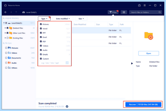This screenshot has height=111, width=166.
Task: Toggle the Other Lost Files checkbox
Action: click(x=7, y=33)
